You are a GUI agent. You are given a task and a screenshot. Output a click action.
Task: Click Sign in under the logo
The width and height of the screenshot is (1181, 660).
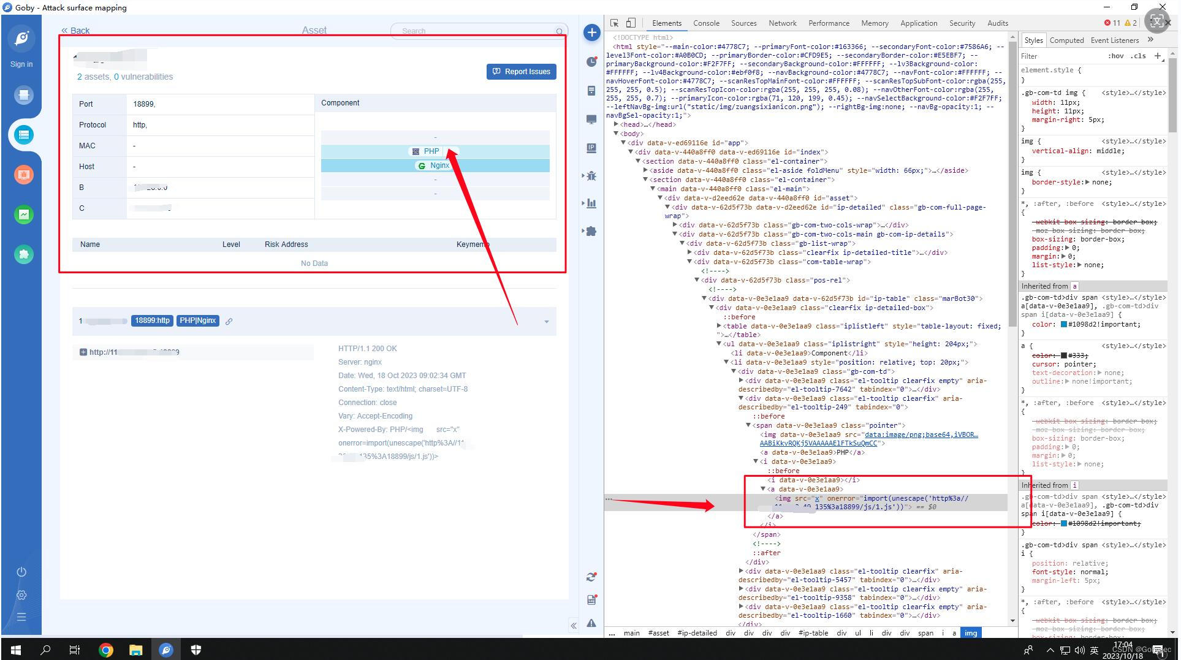coord(21,64)
